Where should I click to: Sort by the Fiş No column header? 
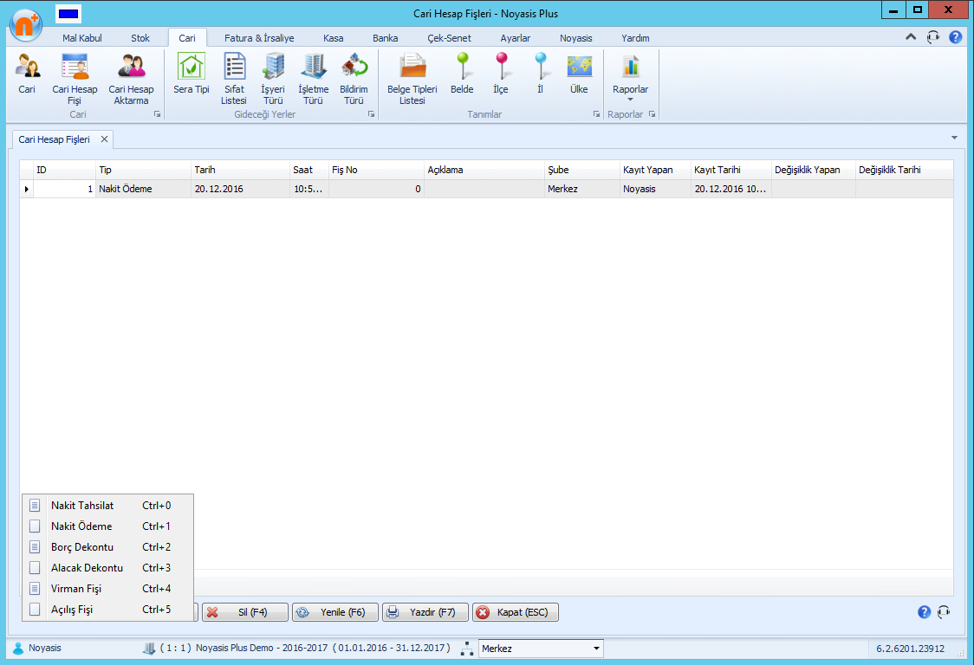[x=376, y=170]
